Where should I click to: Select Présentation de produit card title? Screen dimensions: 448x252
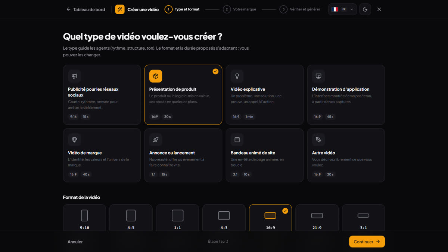tap(173, 89)
